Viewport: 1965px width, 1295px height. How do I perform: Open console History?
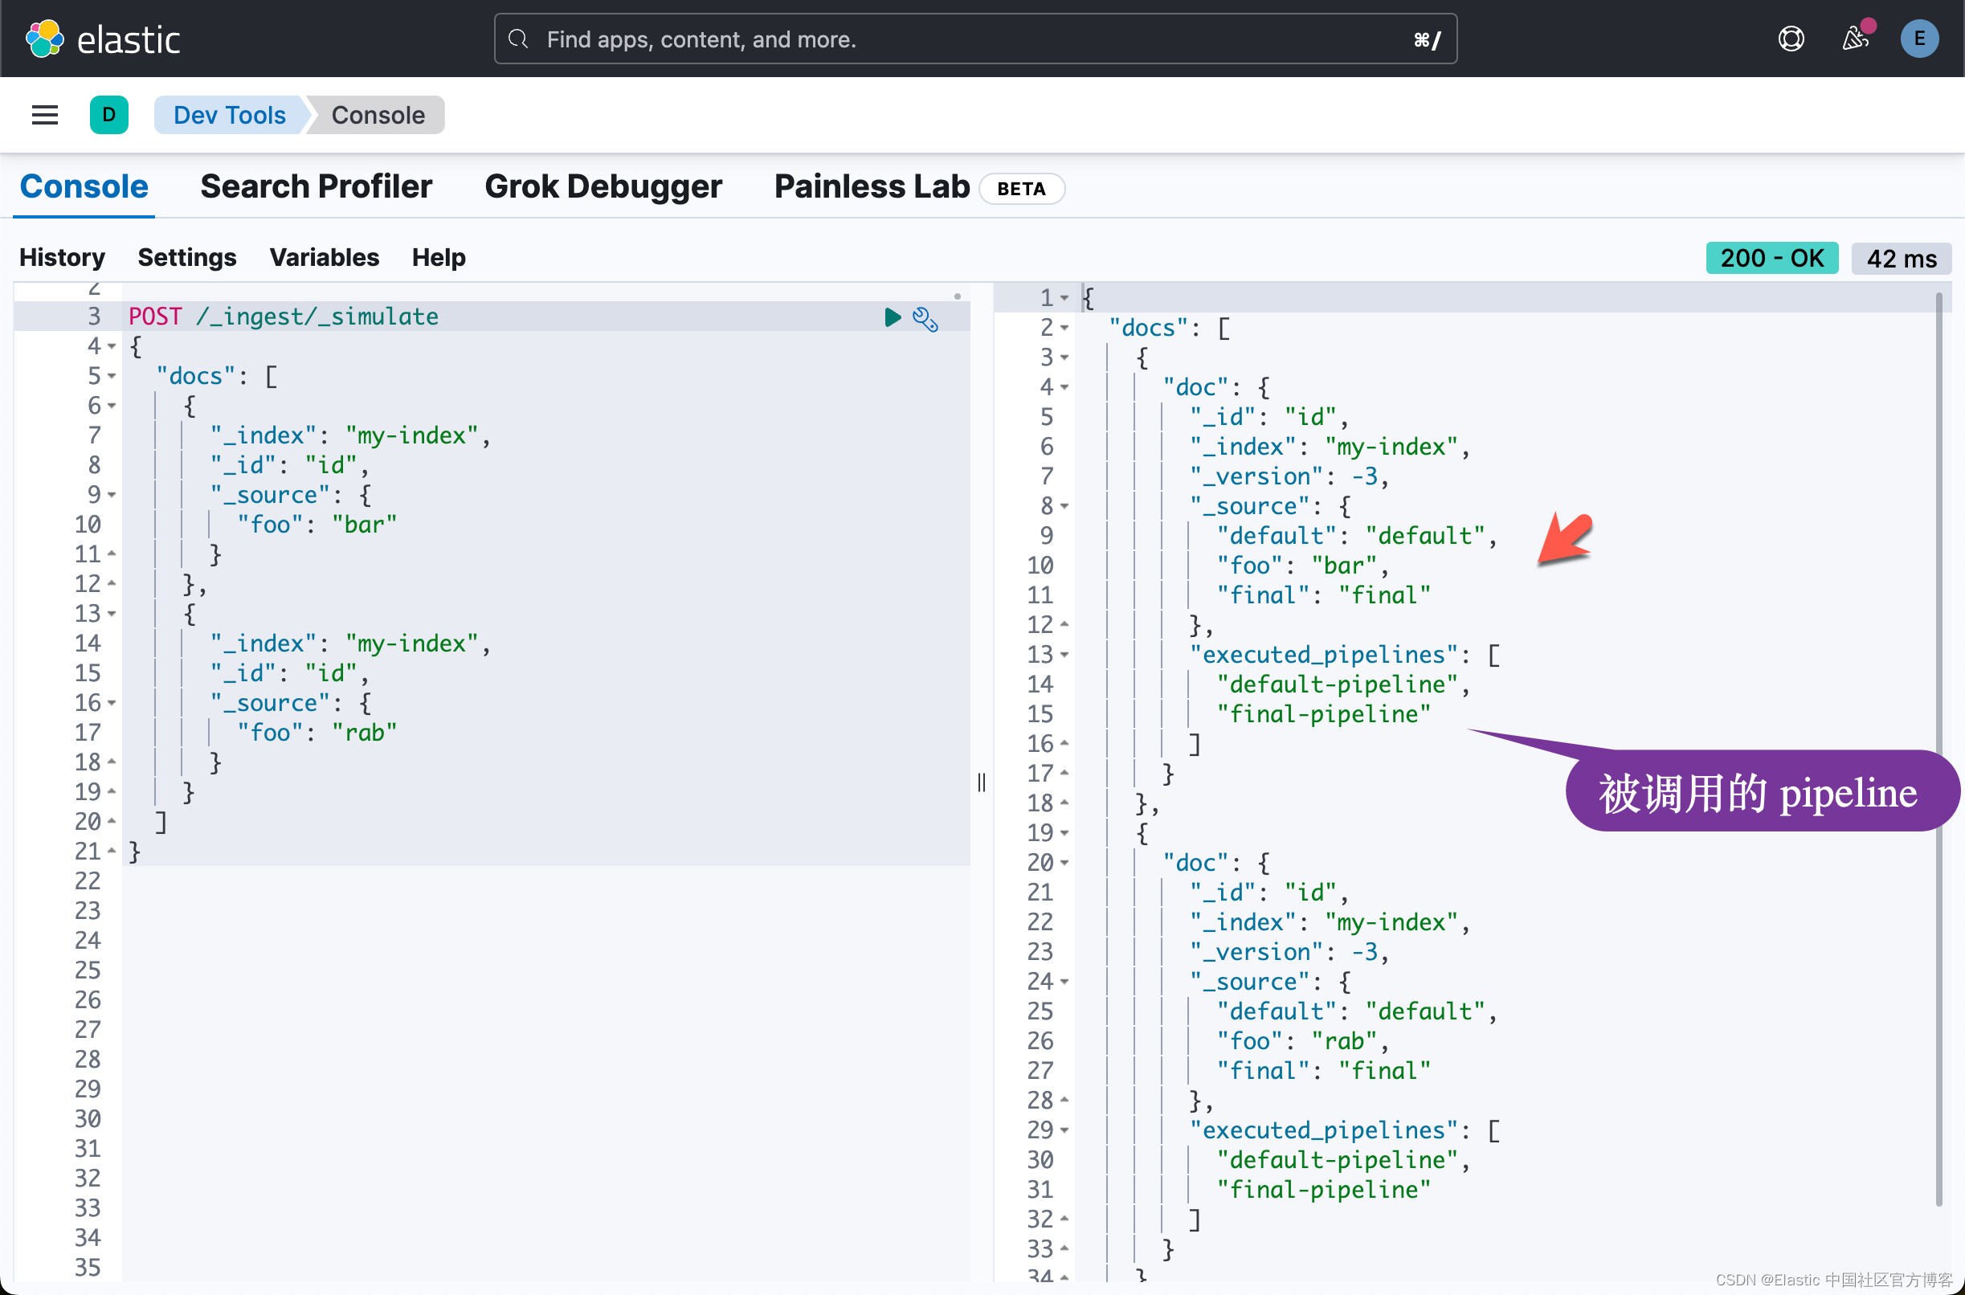tap(62, 258)
